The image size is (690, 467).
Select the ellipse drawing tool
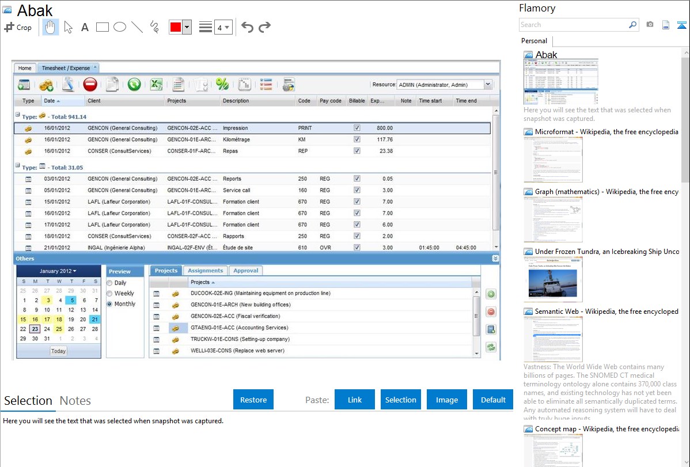(120, 27)
